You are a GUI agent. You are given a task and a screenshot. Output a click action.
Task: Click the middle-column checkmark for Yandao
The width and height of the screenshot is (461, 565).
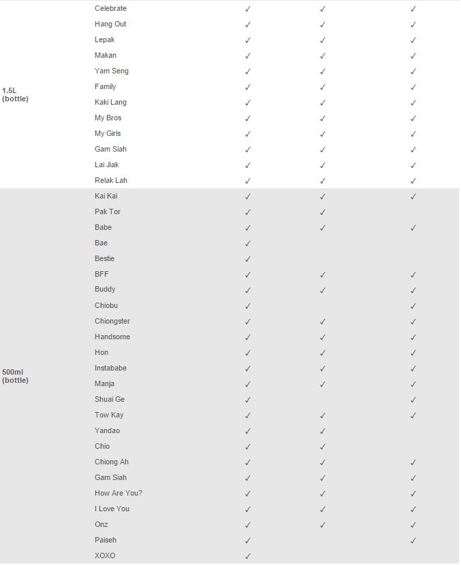(322, 431)
